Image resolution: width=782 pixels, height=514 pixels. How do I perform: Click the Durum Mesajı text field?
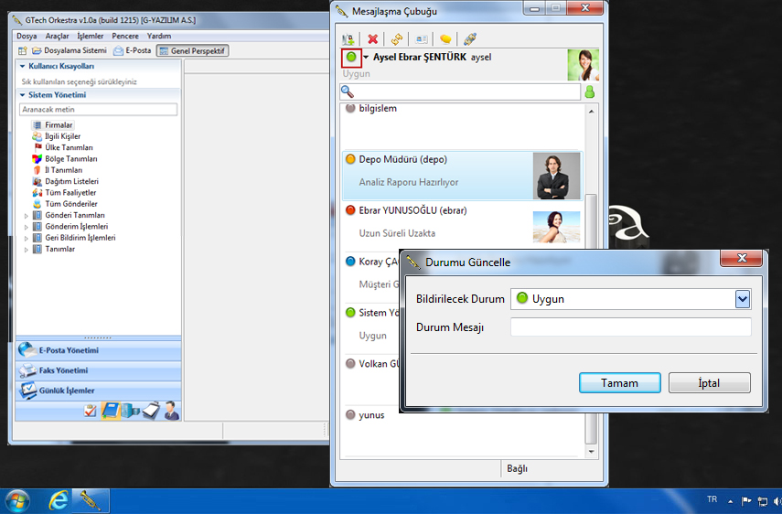(630, 327)
